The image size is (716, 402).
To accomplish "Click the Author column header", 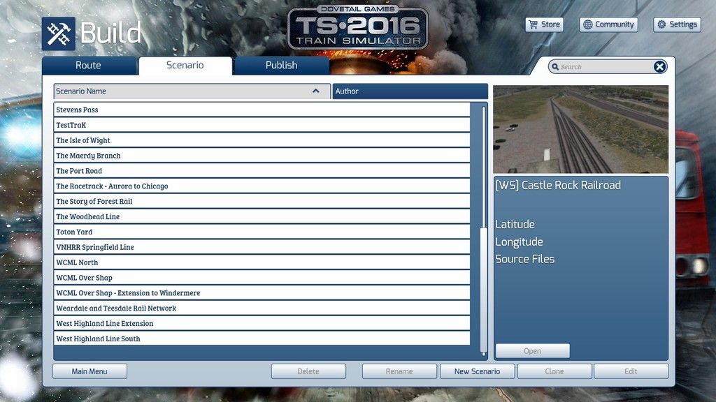I will tap(410, 91).
